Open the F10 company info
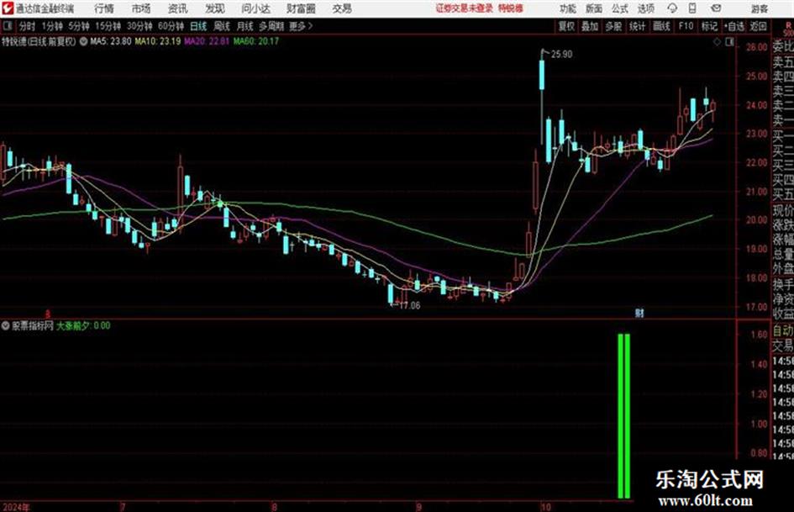The image size is (794, 512). (x=686, y=26)
